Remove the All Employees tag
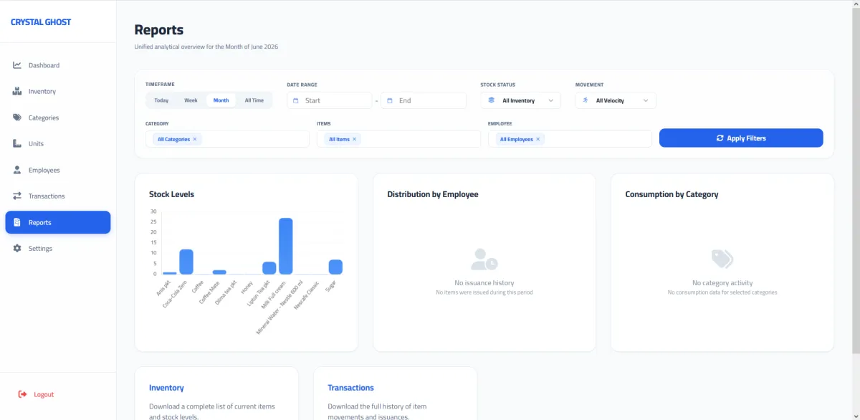 [x=538, y=139]
